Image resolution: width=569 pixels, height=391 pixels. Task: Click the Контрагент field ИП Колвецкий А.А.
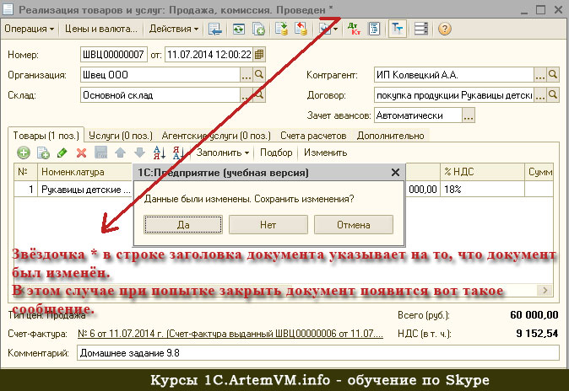click(453, 75)
